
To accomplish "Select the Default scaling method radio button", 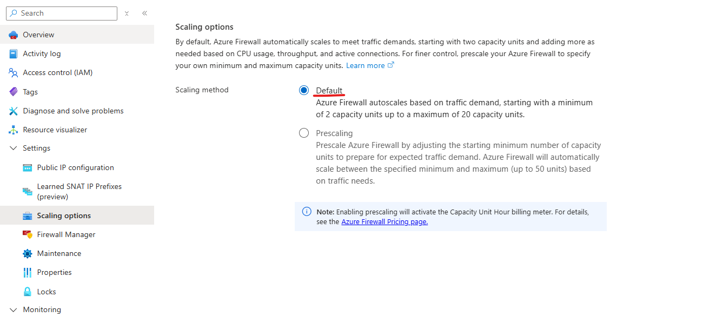I will point(304,90).
